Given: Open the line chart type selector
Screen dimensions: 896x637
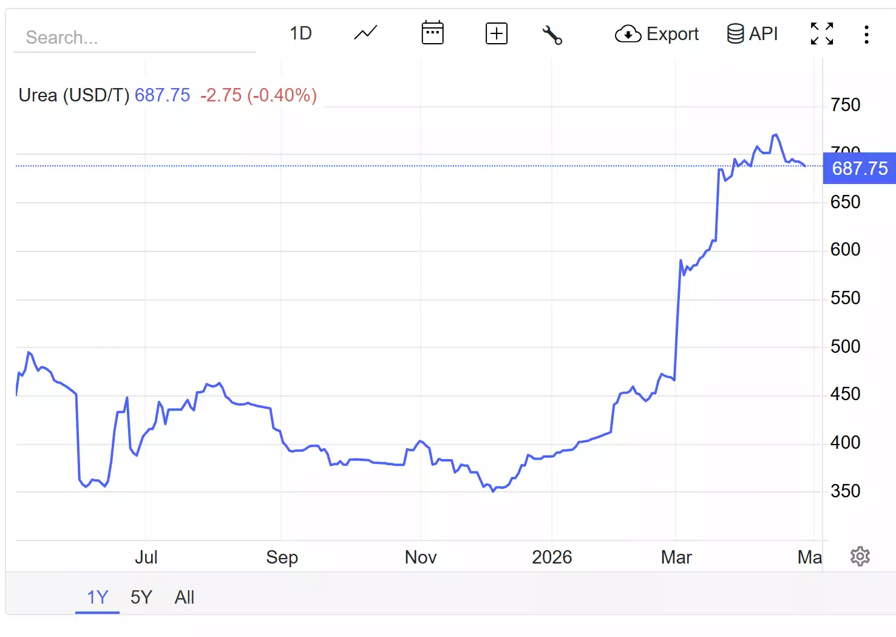Looking at the screenshot, I should click(365, 33).
